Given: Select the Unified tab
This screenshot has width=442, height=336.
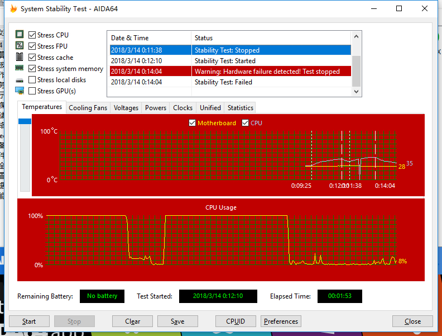Looking at the screenshot, I should 210,108.
